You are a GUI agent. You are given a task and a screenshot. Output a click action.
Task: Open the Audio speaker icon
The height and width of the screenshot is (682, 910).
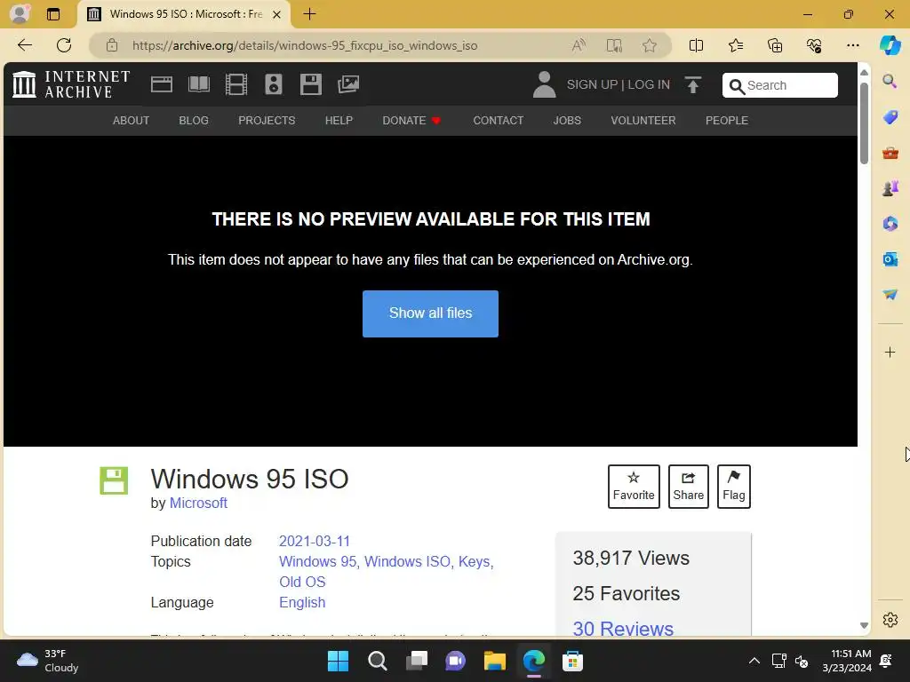274,84
